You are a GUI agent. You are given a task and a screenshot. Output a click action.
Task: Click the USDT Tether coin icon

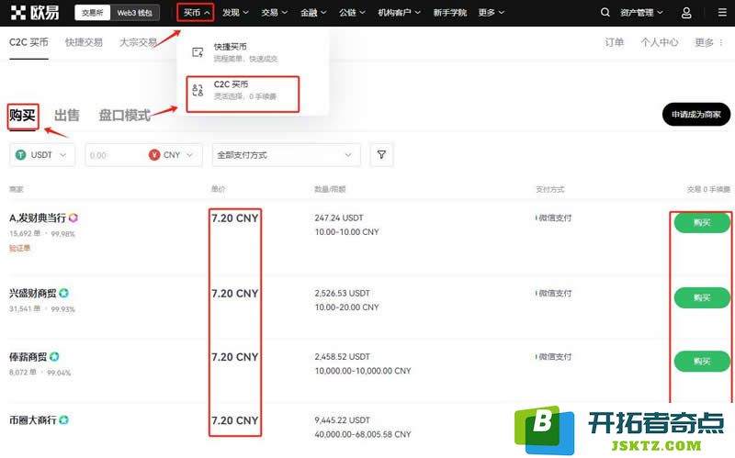click(x=20, y=155)
